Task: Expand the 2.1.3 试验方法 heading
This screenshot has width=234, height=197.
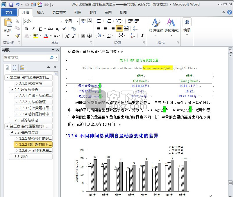Action: 17,83
